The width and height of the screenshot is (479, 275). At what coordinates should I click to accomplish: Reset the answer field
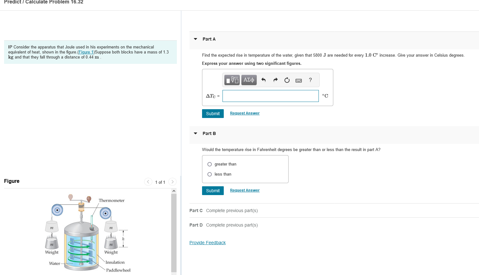287,80
